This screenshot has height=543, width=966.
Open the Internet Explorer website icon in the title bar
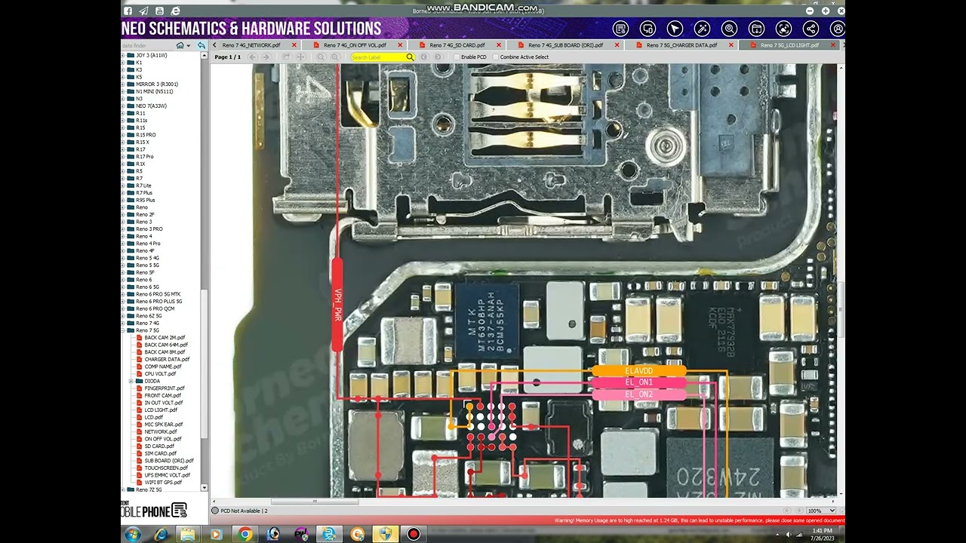point(175,11)
